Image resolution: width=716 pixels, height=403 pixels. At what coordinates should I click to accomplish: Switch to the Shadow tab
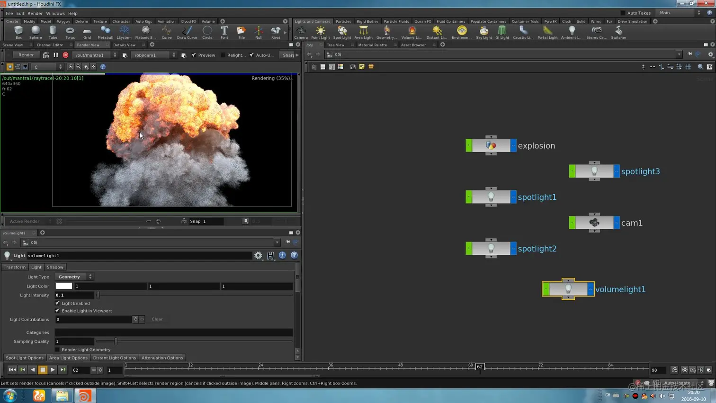[x=55, y=267]
